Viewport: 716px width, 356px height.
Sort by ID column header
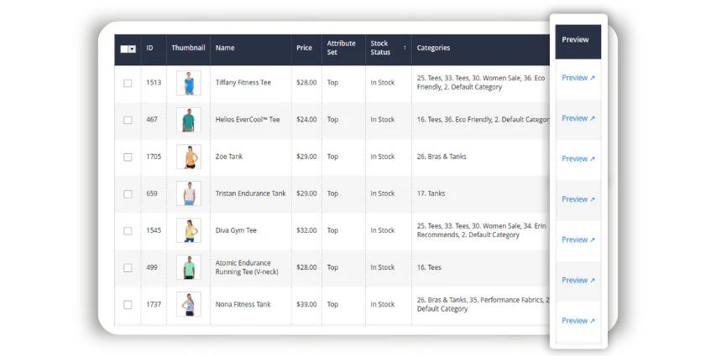click(x=149, y=48)
